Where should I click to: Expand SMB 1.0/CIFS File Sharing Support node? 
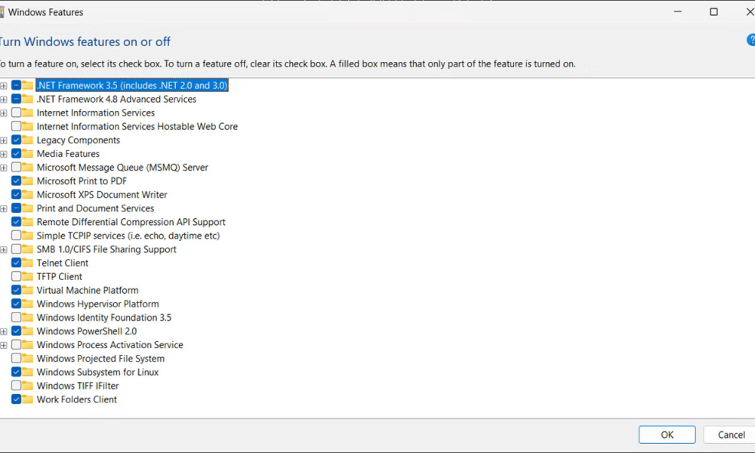point(3,250)
